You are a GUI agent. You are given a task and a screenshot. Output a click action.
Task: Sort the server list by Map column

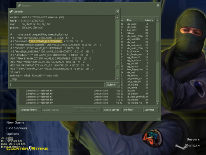pos(135,20)
